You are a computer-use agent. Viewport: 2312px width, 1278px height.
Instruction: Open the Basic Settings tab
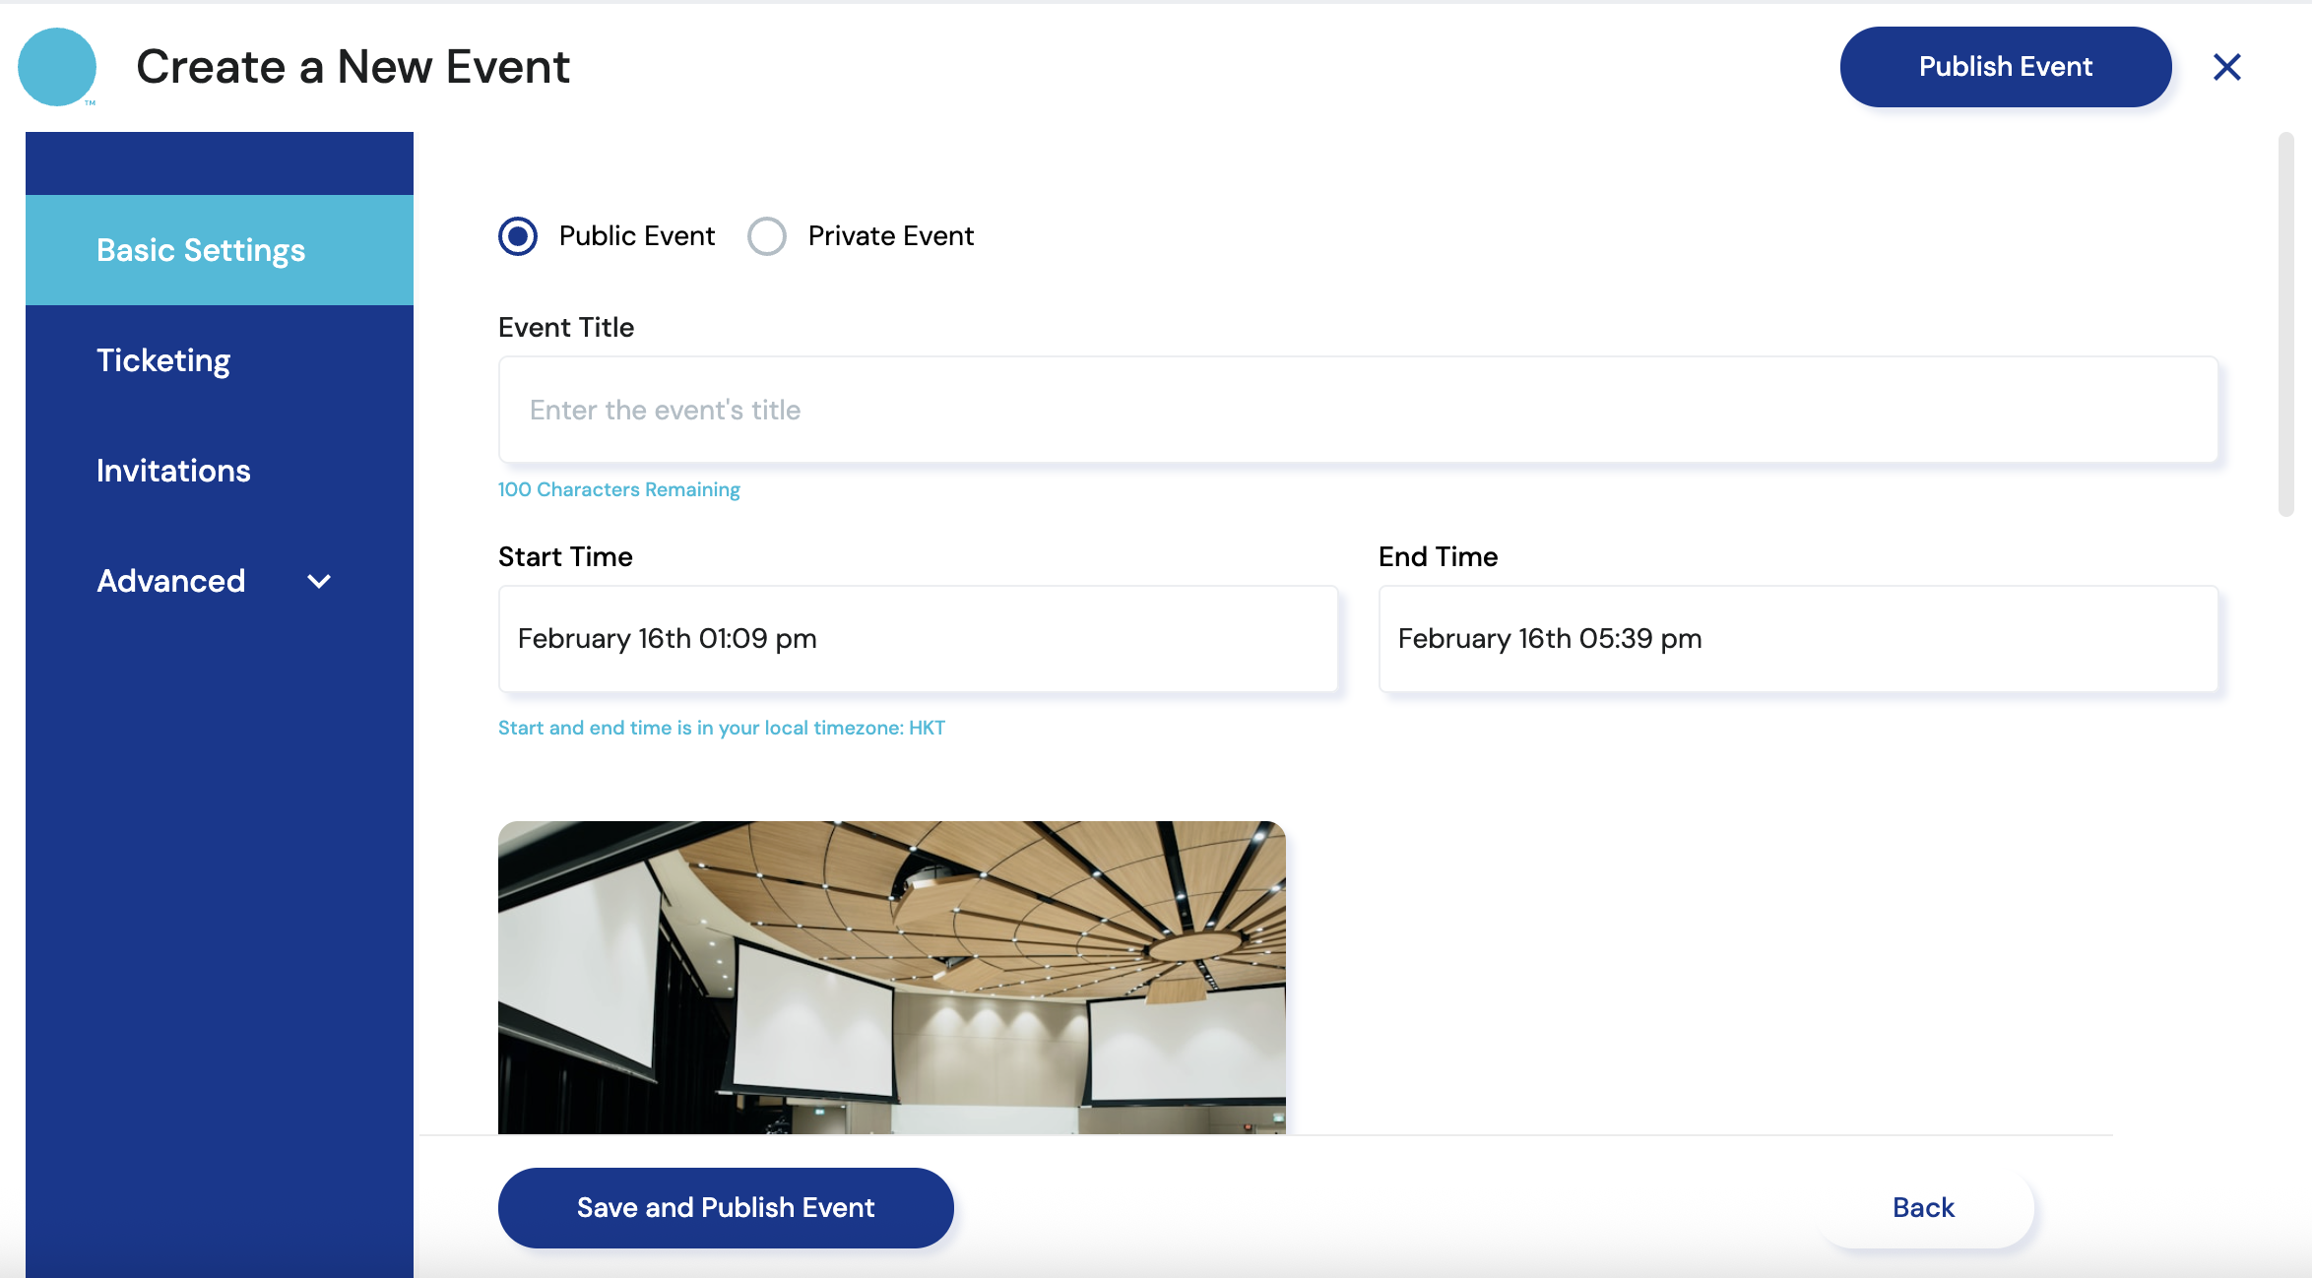[x=201, y=250]
